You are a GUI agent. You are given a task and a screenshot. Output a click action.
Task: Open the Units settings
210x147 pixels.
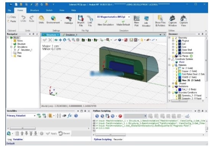[41, 20]
